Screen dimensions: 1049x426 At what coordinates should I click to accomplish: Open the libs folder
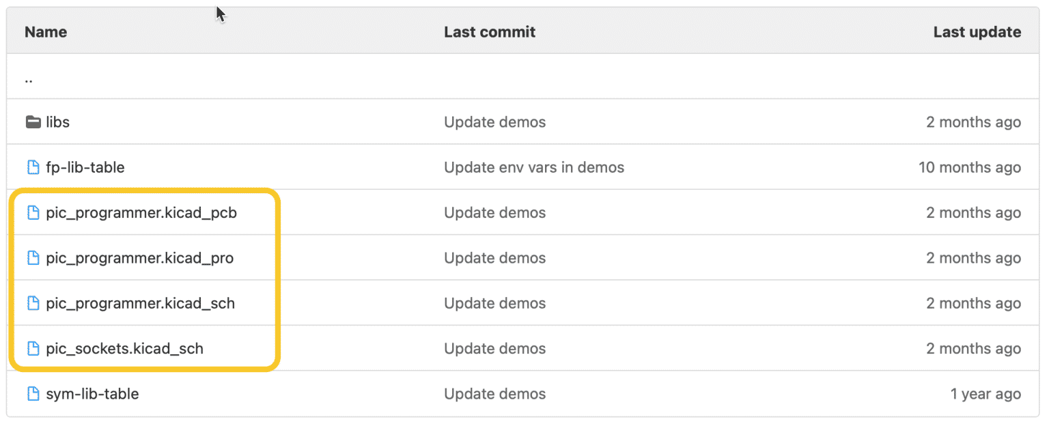pyautogui.click(x=58, y=122)
